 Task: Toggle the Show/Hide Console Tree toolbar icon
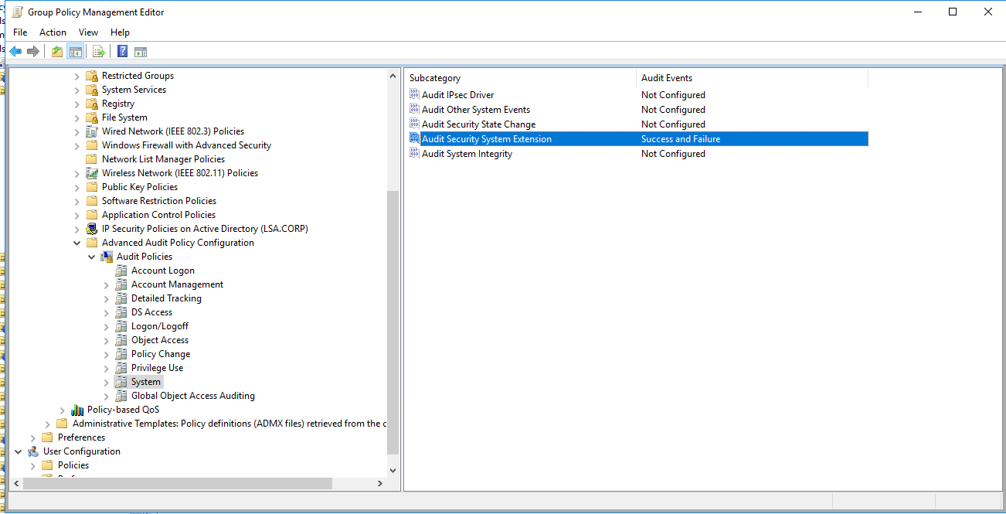(x=76, y=52)
